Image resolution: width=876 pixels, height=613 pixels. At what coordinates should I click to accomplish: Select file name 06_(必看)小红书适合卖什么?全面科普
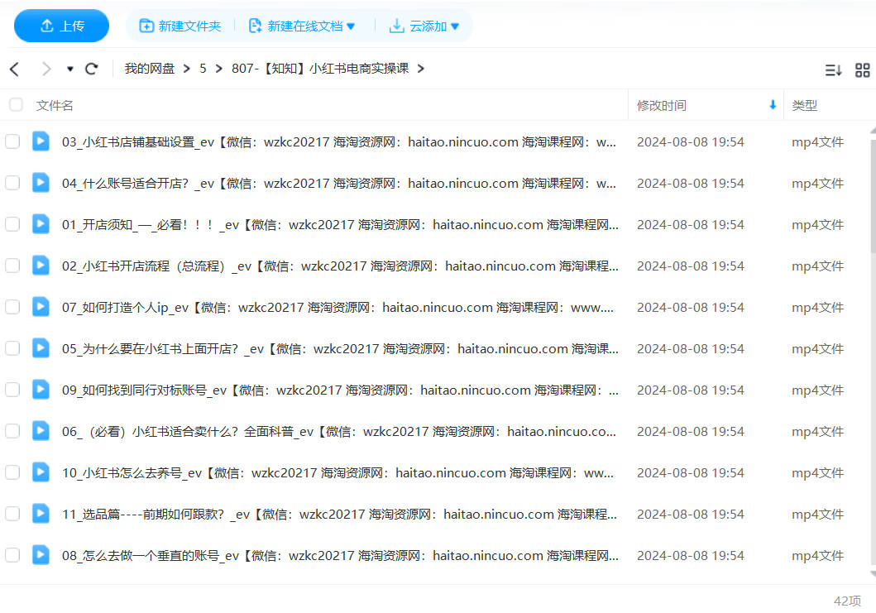(338, 431)
